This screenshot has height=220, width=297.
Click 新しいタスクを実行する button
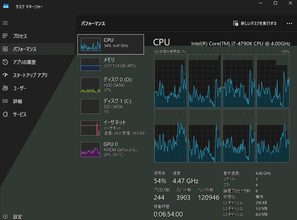coord(255,23)
